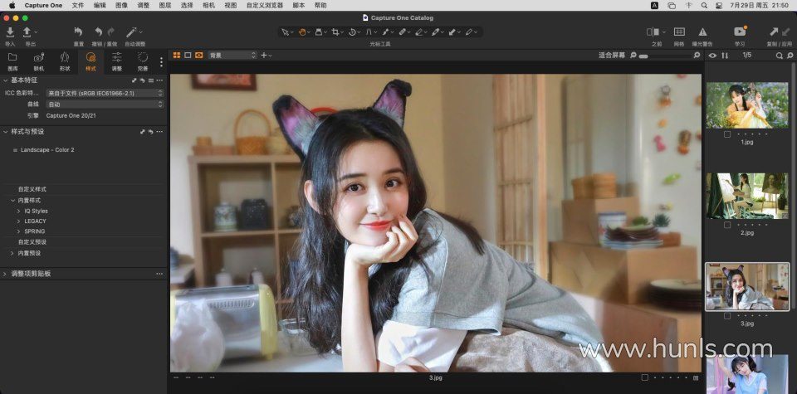Tick the color tag box below the viewer
The height and width of the screenshot is (394, 797).
(x=644, y=377)
